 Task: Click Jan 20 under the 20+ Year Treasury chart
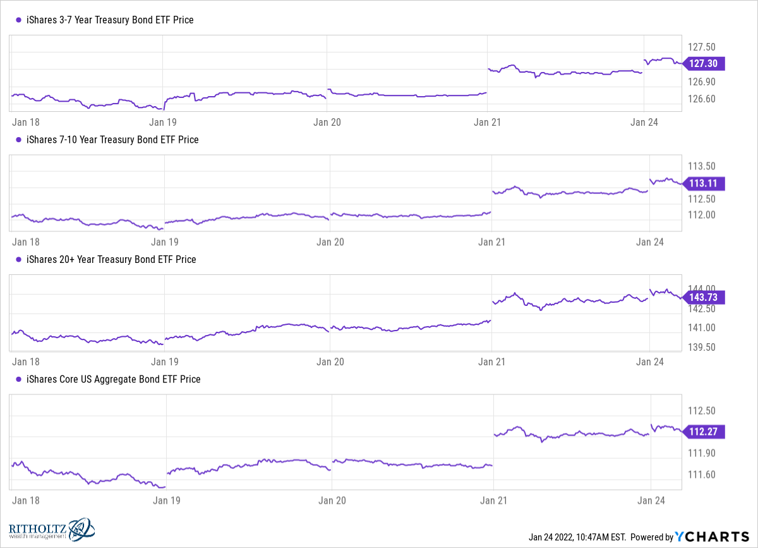click(x=330, y=362)
